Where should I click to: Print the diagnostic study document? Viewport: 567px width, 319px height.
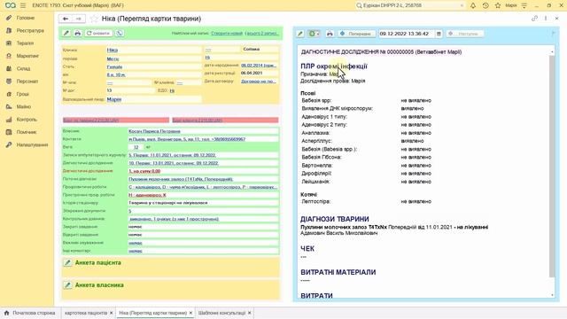click(330, 34)
